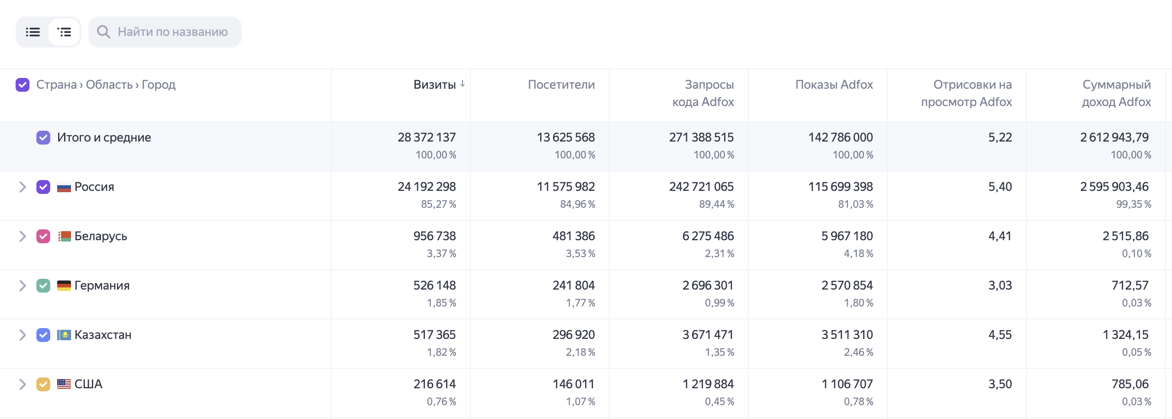Screen dimensions: 1172x419
Task: Expand the Россия row
Action: tap(22, 187)
